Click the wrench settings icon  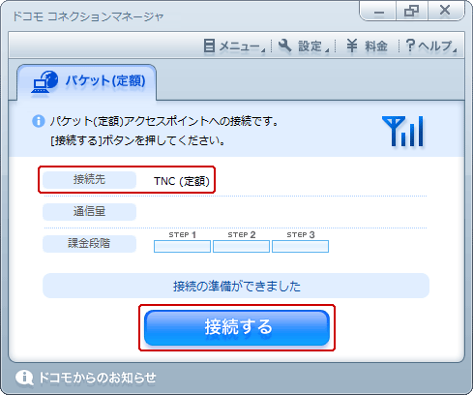[x=284, y=46]
